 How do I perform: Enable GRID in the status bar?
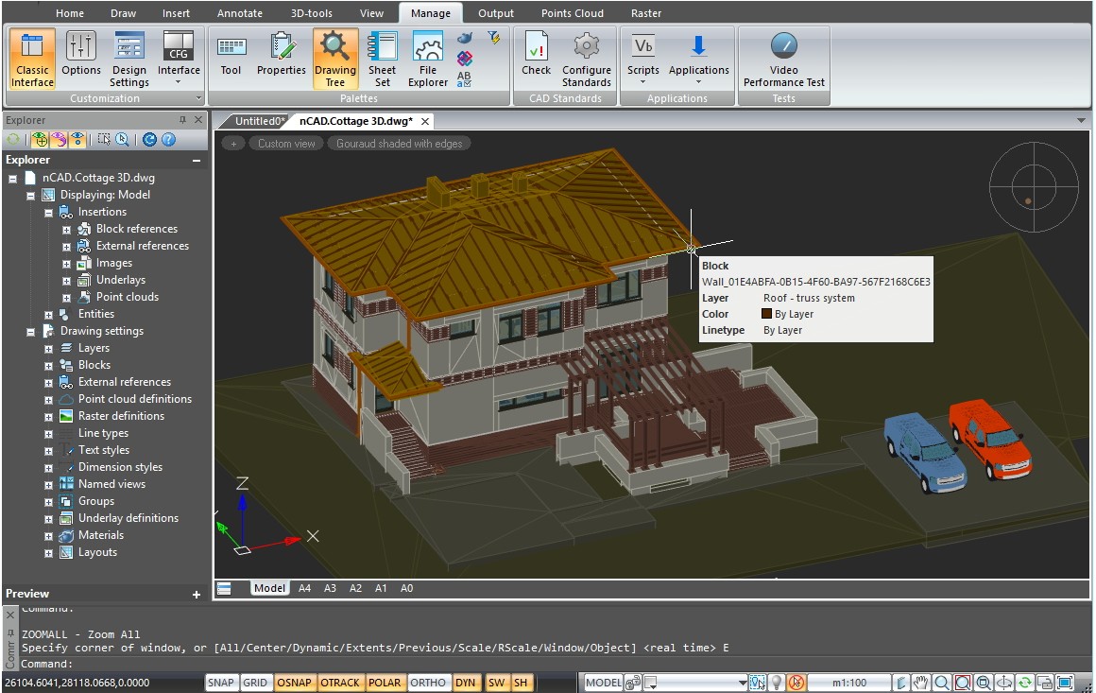[x=255, y=683]
